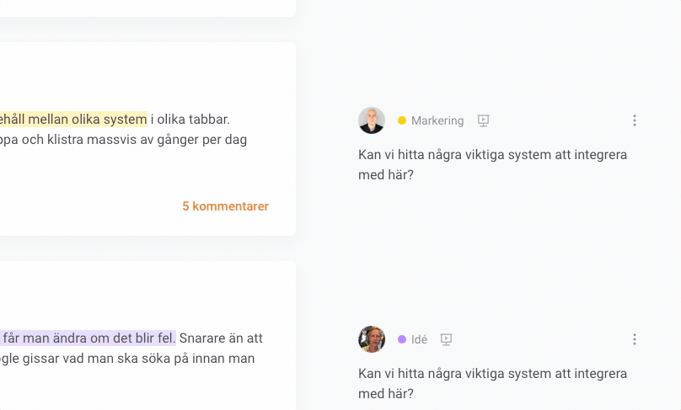
Task: Click the Markering comment text about integrera
Action: 492,165
